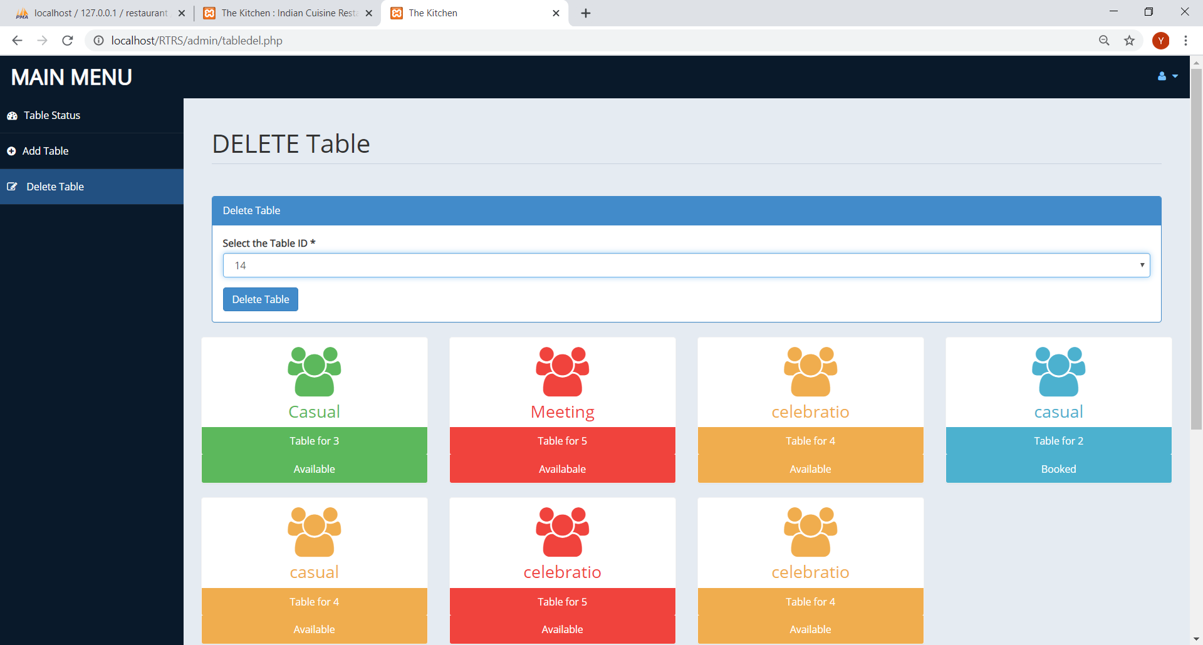Click the red Meeting table people icon
Viewport: 1203px width, 645px height.
point(562,371)
